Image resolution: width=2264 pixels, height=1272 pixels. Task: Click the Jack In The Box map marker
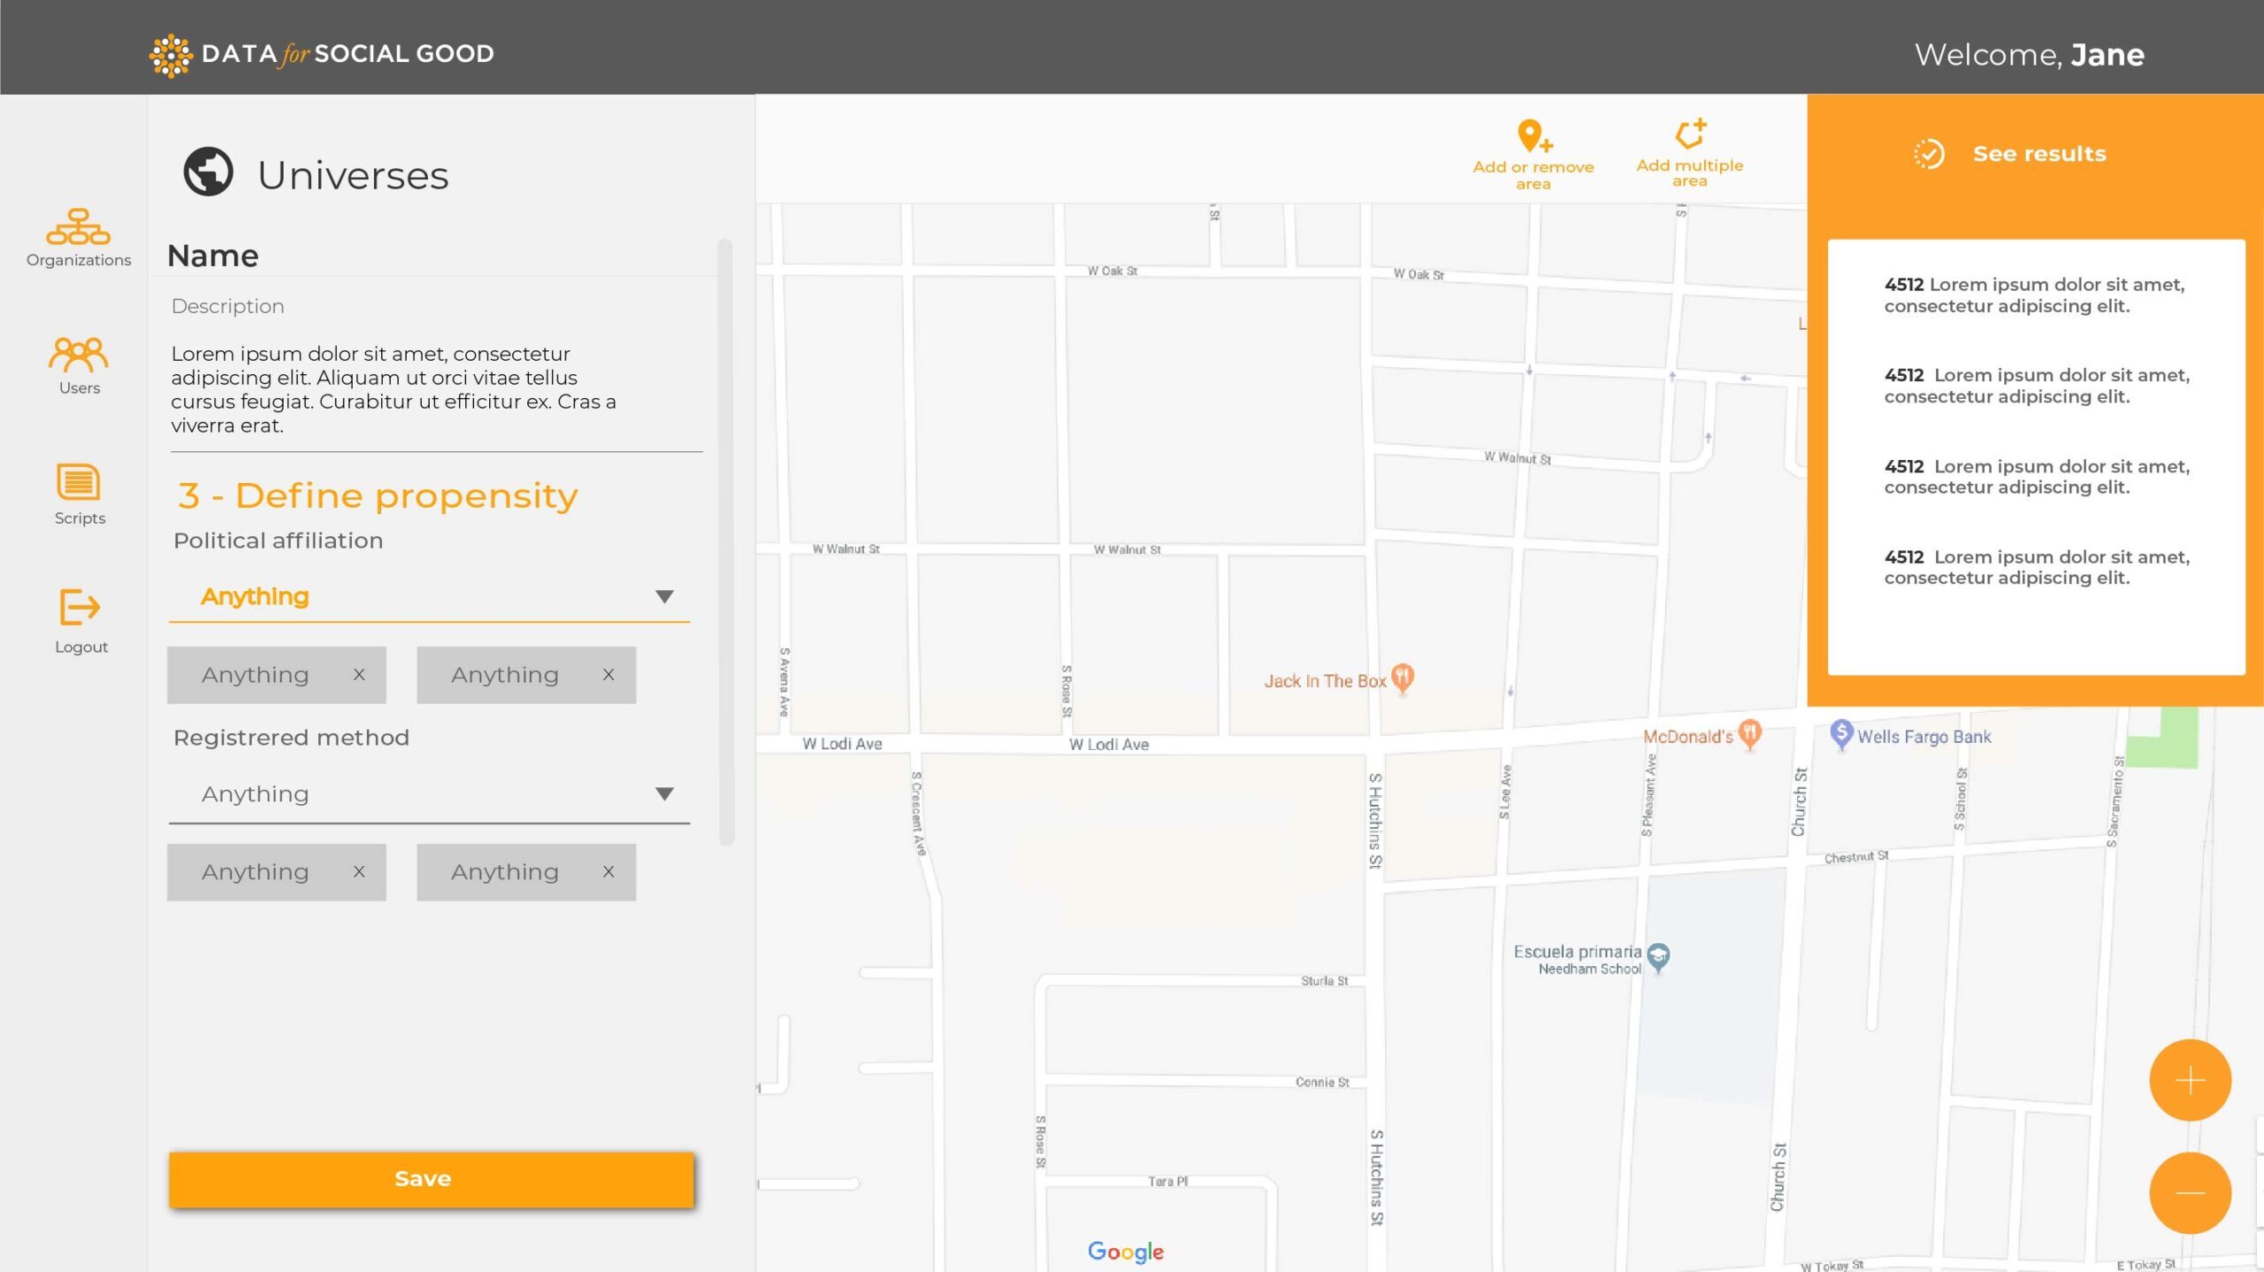click(1403, 678)
